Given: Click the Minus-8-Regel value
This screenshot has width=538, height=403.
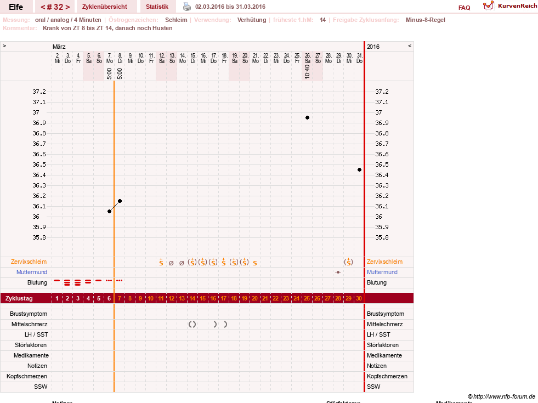Looking at the screenshot, I should click(x=425, y=20).
